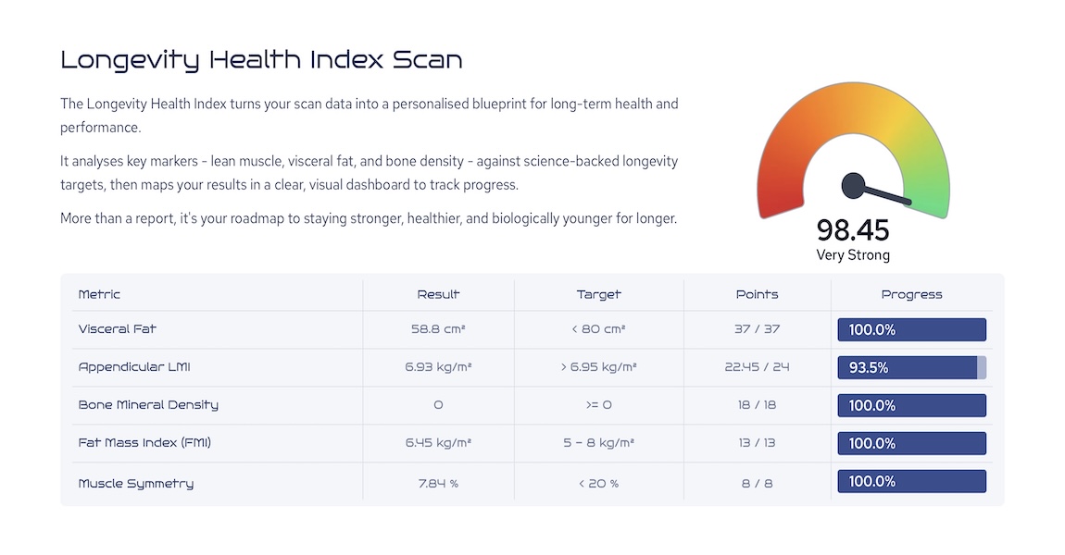Click the Bone Mineral Density row label
The width and height of the screenshot is (1065, 555).
tap(148, 405)
